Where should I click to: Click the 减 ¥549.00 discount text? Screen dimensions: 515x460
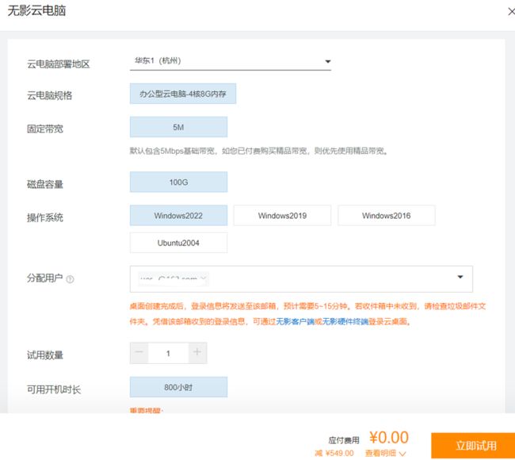point(334,454)
